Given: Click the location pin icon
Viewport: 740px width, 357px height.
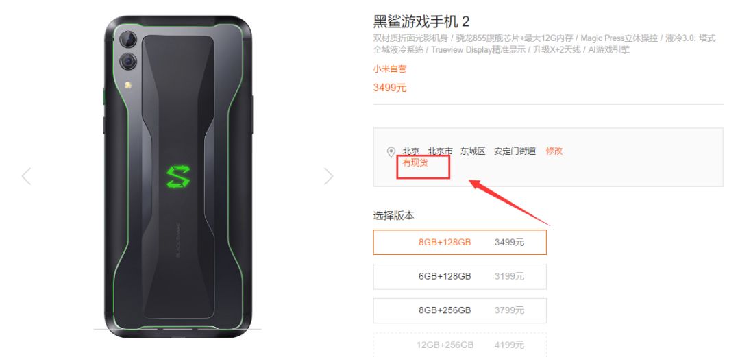Looking at the screenshot, I should 391,151.
